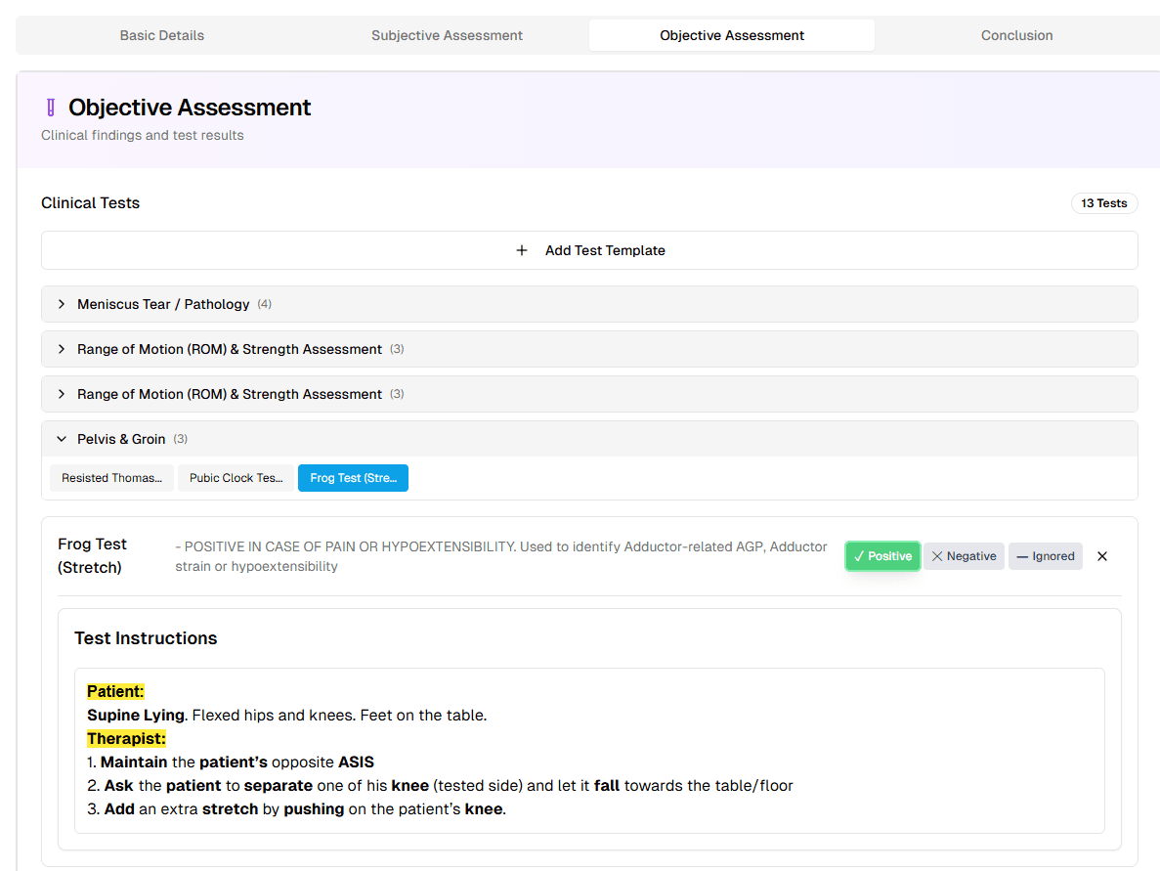1160x871 pixels.
Task: Click the X icon inside the Negative button
Action: click(x=941, y=555)
